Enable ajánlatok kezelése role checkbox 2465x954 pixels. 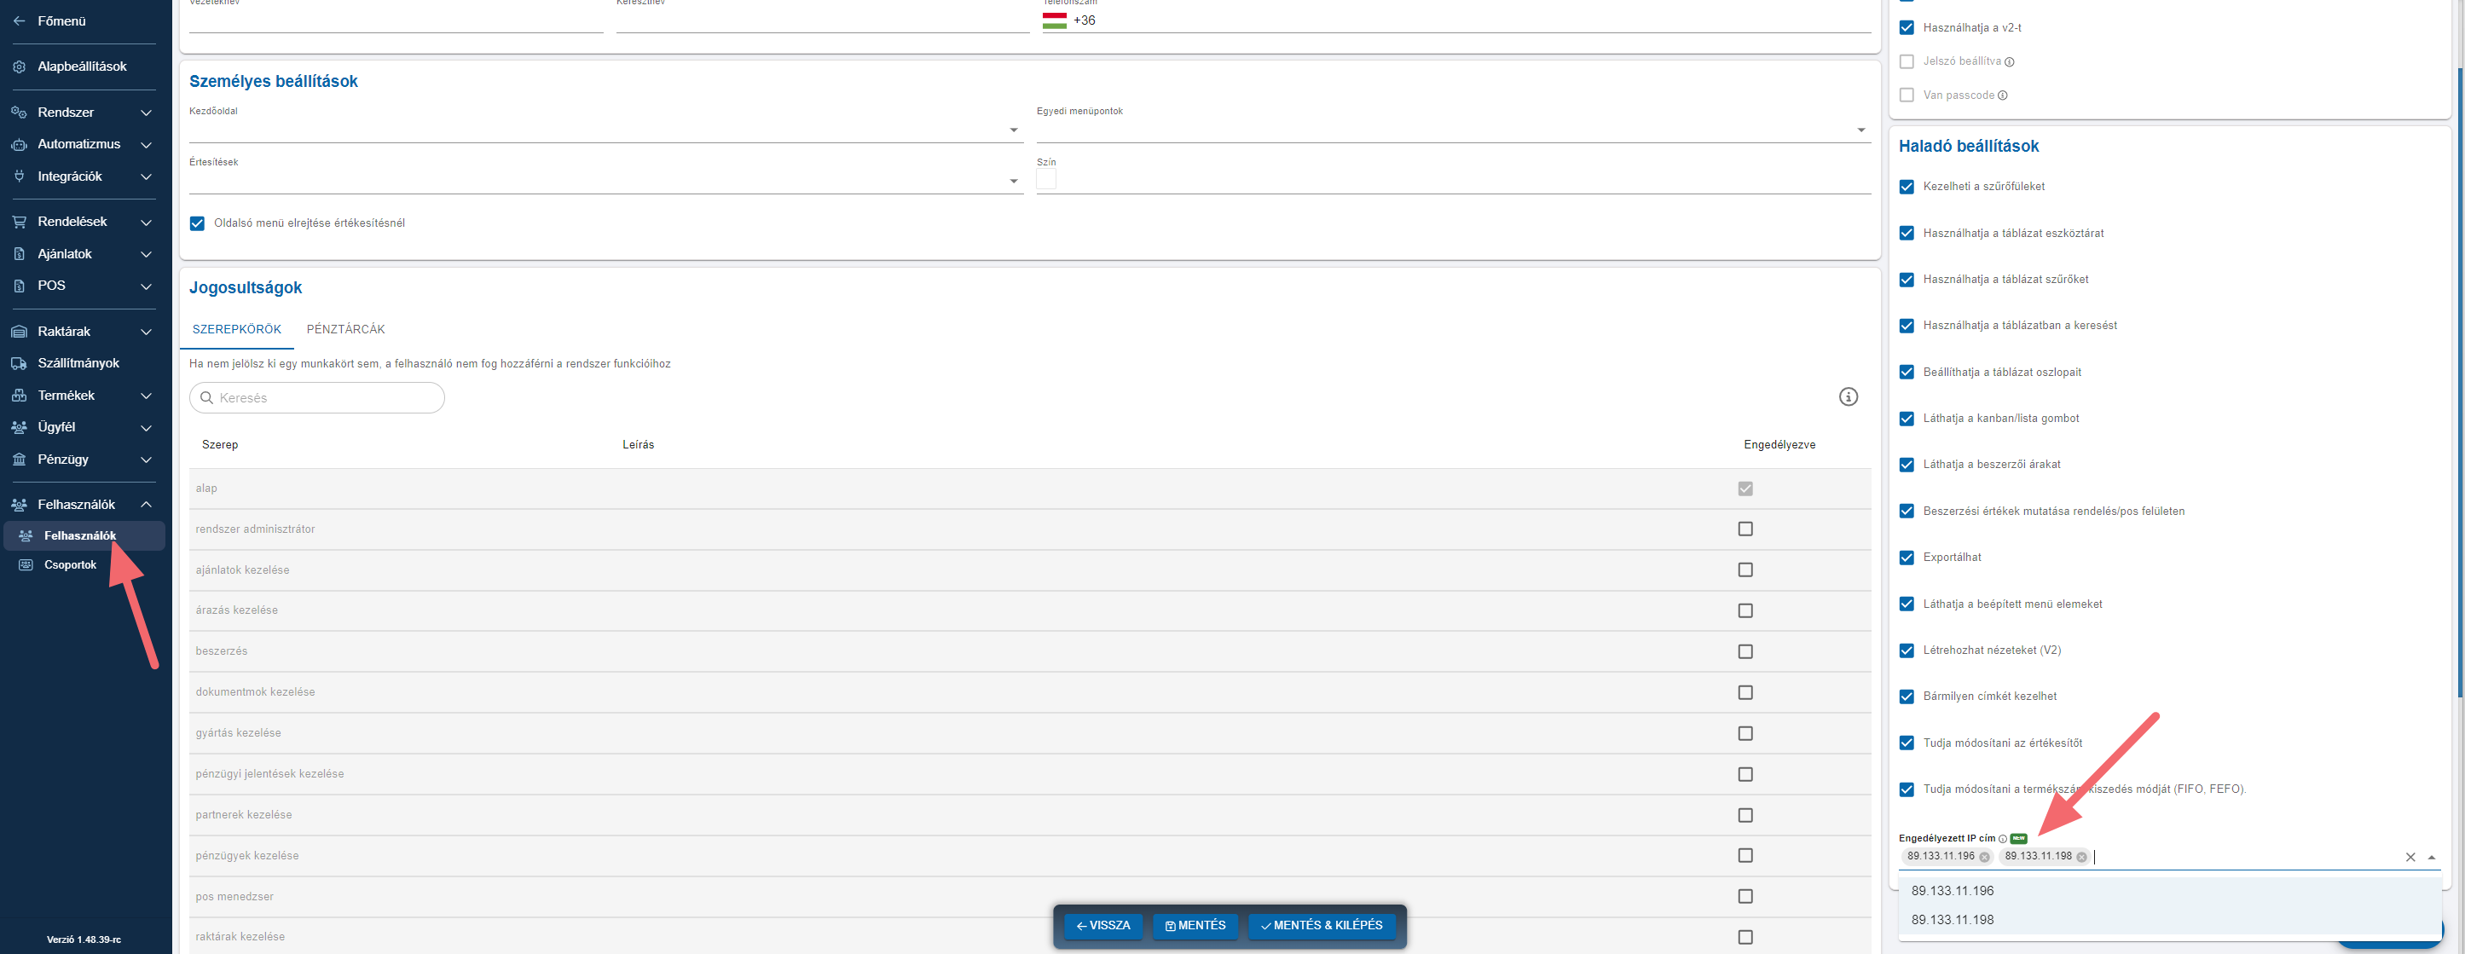pos(1745,570)
